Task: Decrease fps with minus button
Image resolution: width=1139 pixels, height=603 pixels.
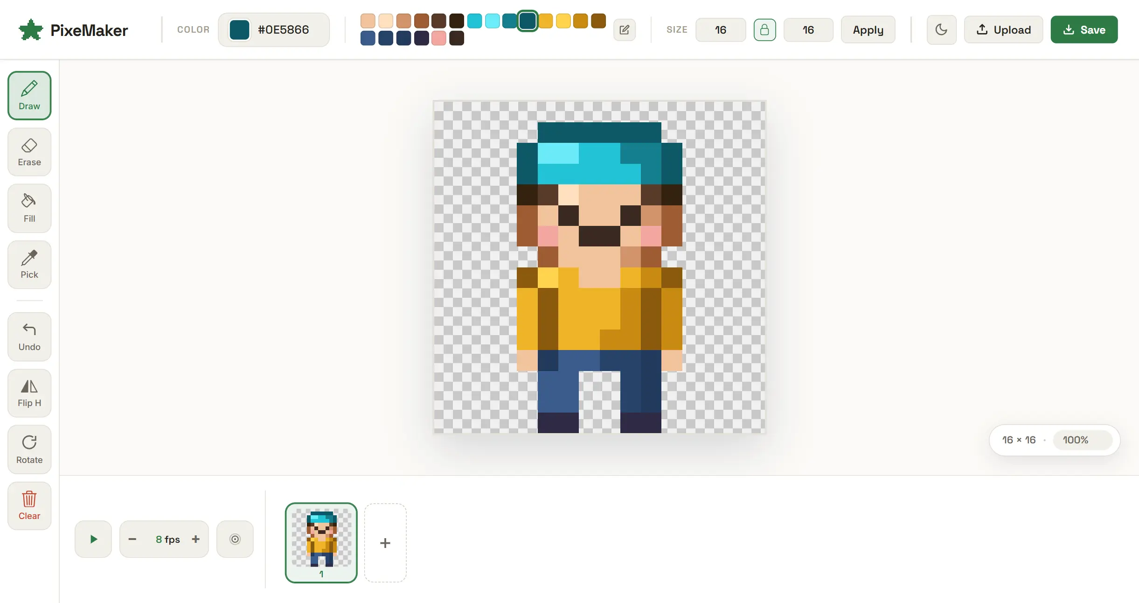Action: pyautogui.click(x=132, y=539)
